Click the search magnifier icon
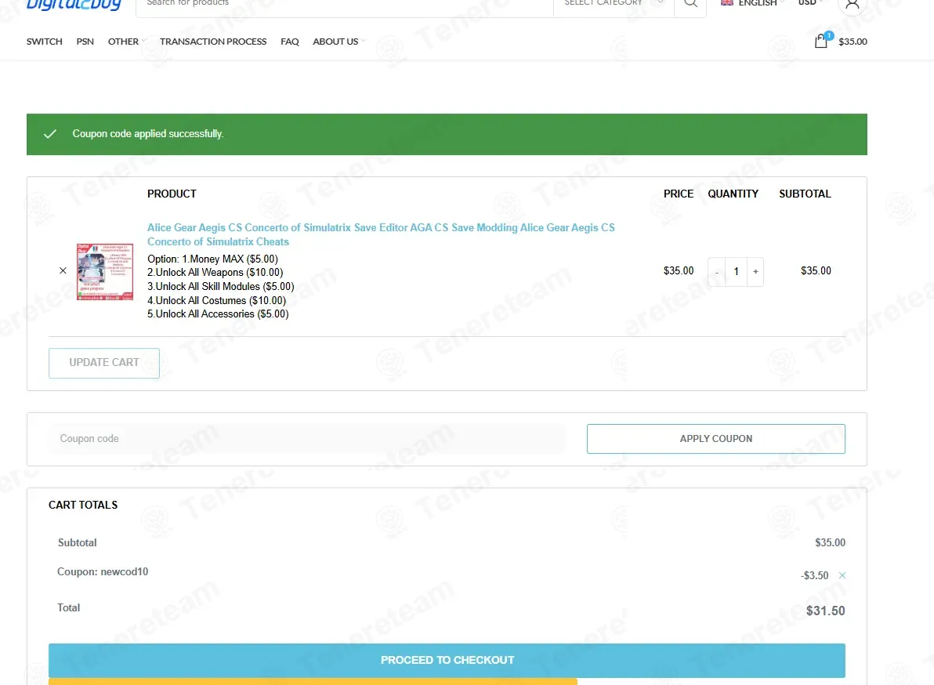Viewport: 934px width, 685px height. pos(690,3)
